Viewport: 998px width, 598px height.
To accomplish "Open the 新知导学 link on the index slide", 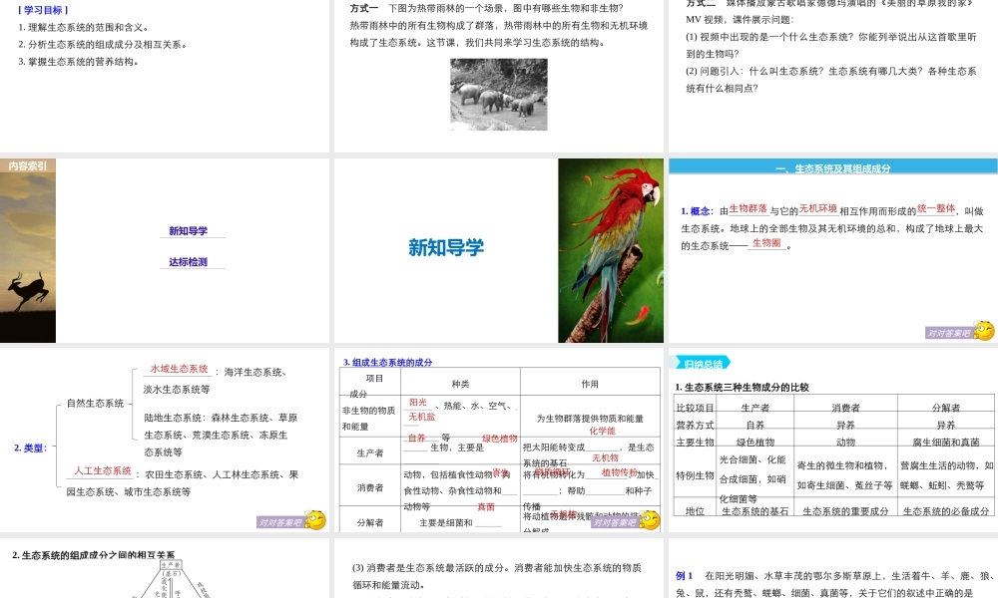I will point(188,230).
